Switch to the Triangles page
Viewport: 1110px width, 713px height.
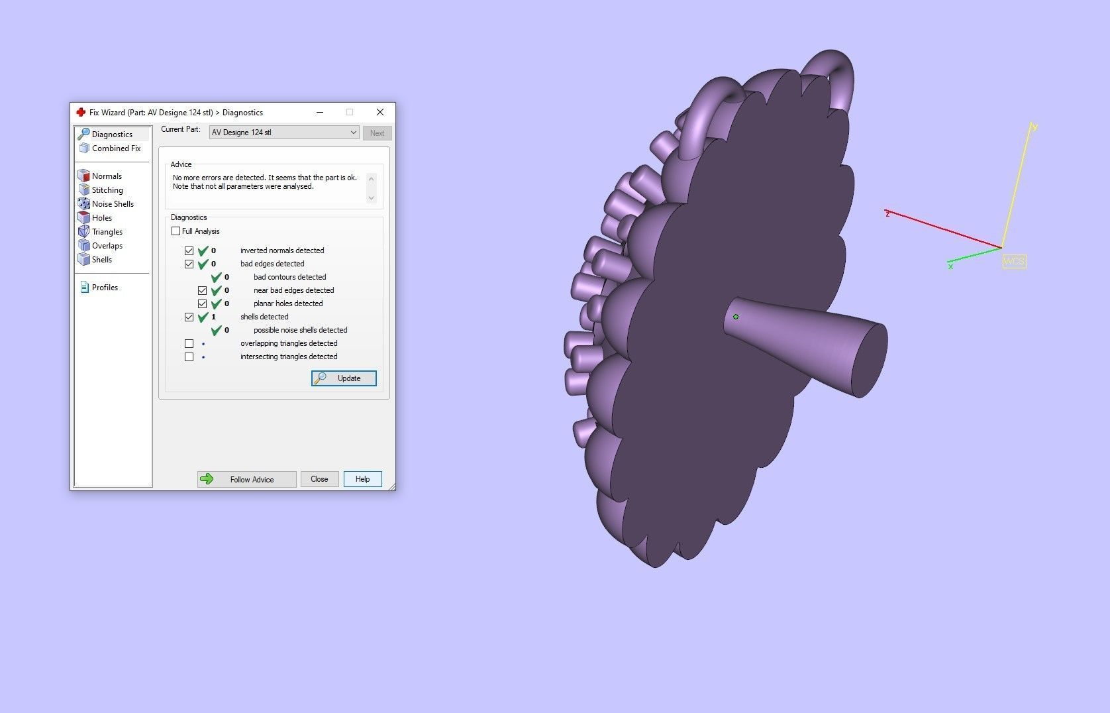click(107, 232)
